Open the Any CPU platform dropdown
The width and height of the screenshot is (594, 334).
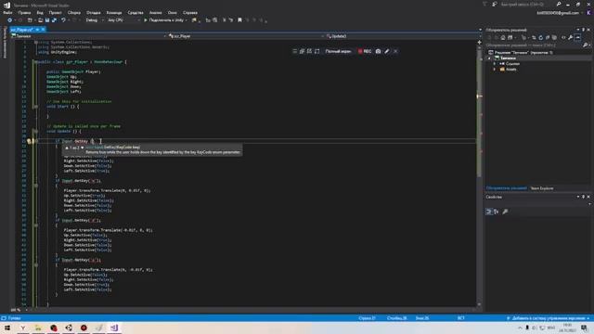(x=123, y=20)
